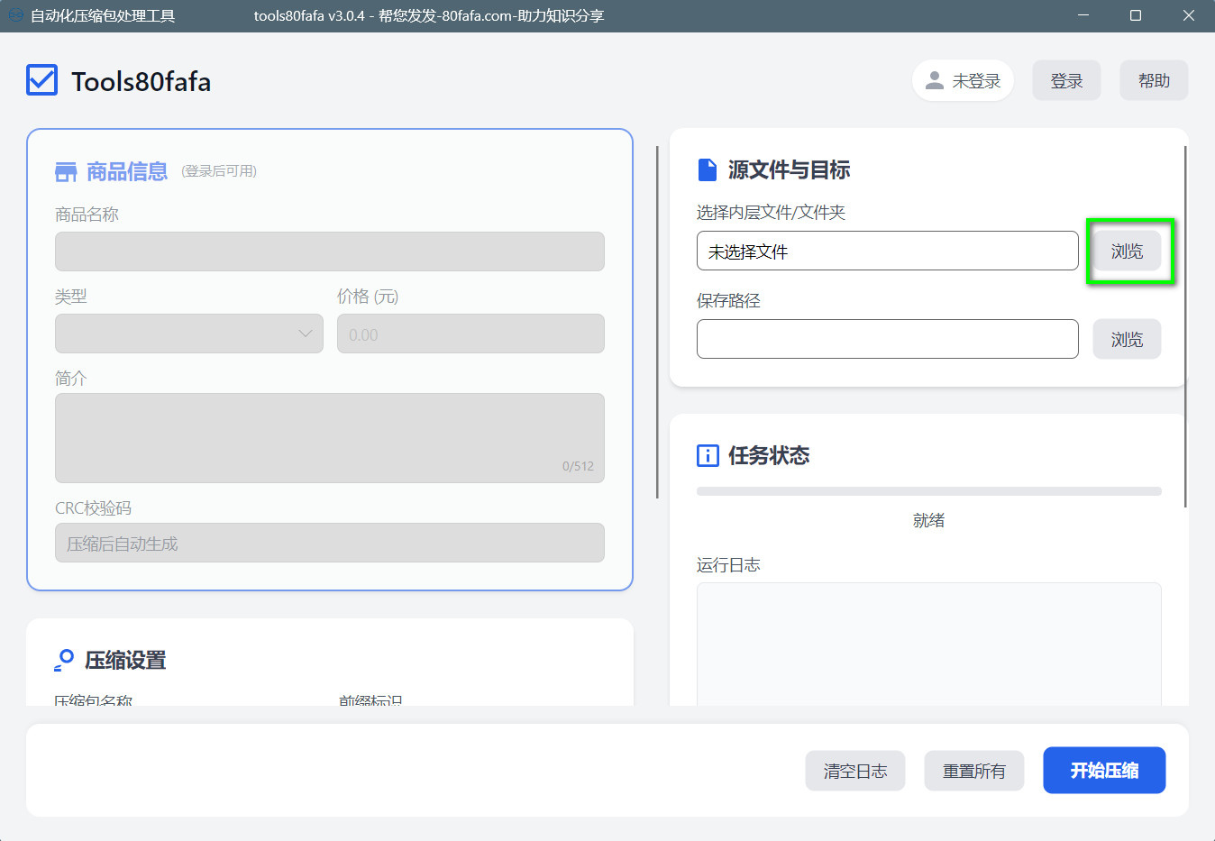The image size is (1215, 841).
Task: Open the 类型 dropdown list
Action: coord(189,334)
